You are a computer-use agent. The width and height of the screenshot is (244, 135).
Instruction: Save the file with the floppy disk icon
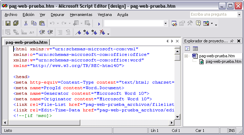coord(8,23)
